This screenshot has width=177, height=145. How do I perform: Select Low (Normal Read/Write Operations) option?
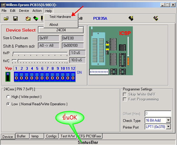click(x=8, y=104)
